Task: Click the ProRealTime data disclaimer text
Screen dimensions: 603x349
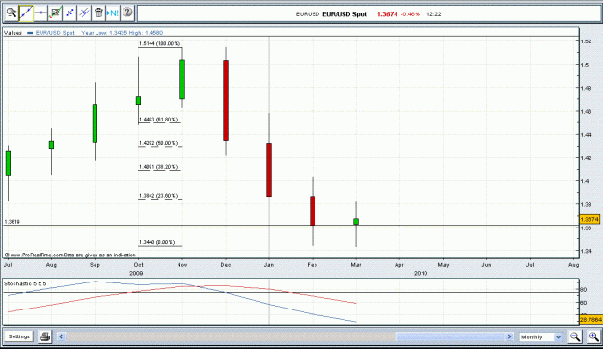Action: click(x=70, y=255)
